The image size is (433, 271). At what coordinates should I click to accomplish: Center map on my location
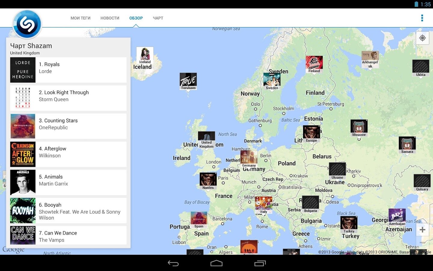tap(422, 38)
